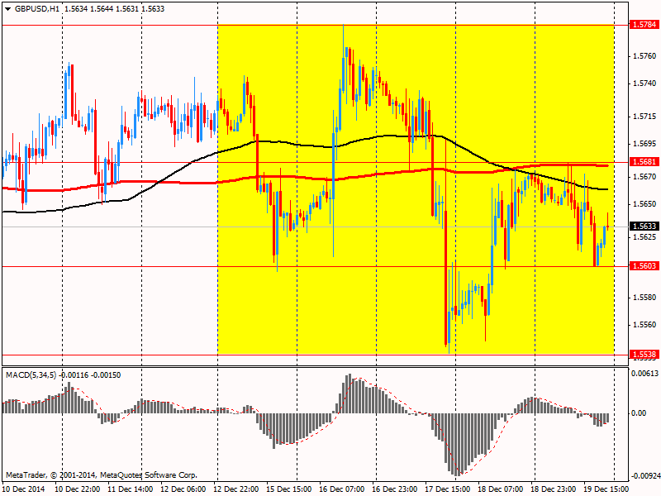The height and width of the screenshot is (496, 661).
Task: Click the 15 Dec 15:00 time axis label
Action: 288,489
